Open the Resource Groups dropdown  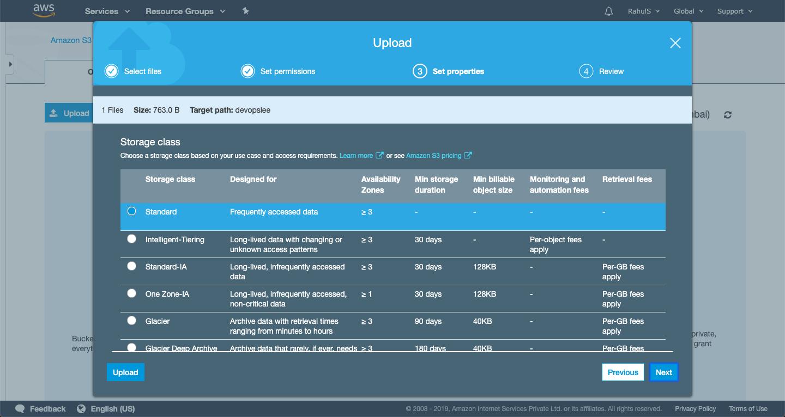click(185, 11)
